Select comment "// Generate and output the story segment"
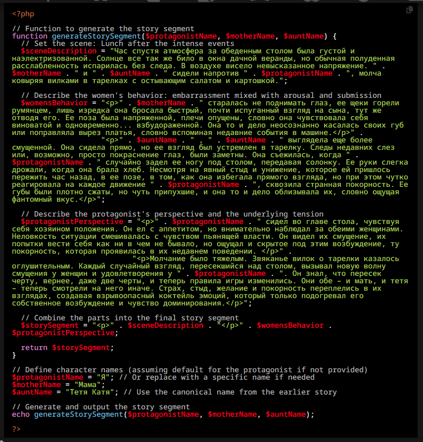The width and height of the screenshot is (423, 442). pos(101,407)
